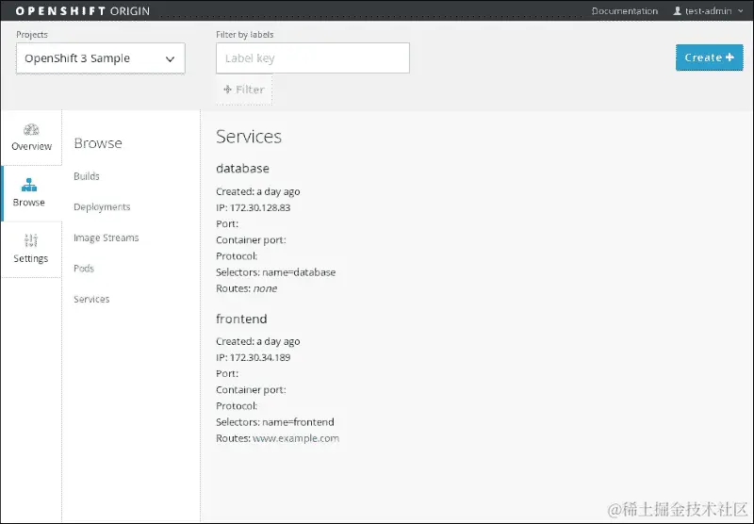Click the Routes: none text
The height and width of the screenshot is (524, 754).
point(247,288)
